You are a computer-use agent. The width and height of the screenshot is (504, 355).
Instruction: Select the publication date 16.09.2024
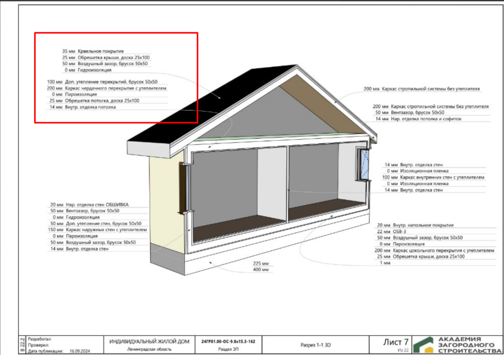pos(81,351)
